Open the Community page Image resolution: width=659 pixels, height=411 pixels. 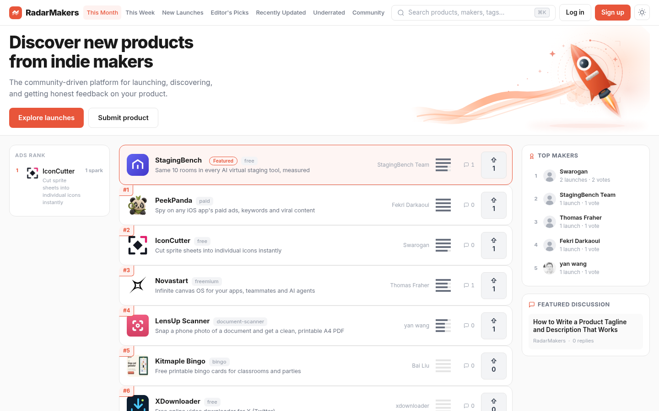click(x=368, y=13)
